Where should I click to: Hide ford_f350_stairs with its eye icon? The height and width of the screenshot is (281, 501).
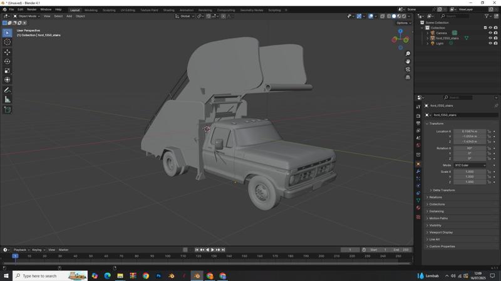(x=490, y=38)
